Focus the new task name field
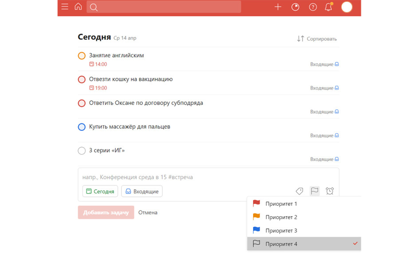419x273 pixels. pyautogui.click(x=208, y=177)
